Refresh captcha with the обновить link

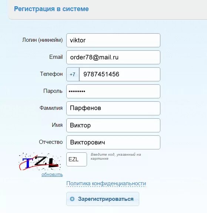click(x=52, y=174)
